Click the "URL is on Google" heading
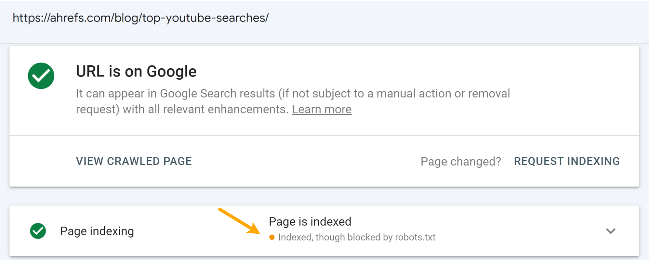The image size is (649, 260). [x=136, y=71]
